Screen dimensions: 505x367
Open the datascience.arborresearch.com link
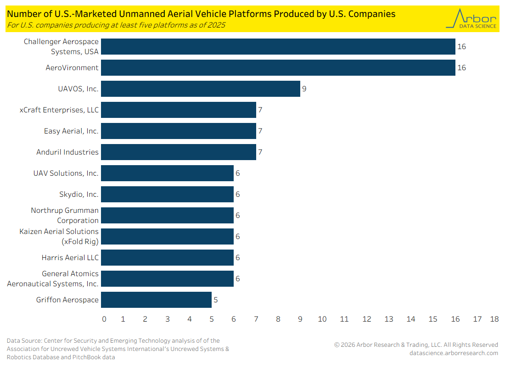454,353
